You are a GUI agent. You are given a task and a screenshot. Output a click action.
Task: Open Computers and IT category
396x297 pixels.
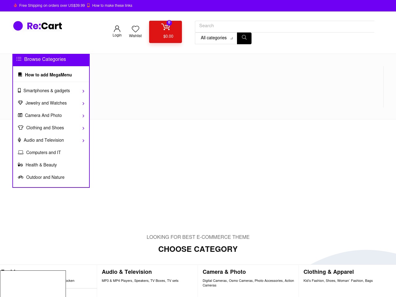click(44, 153)
